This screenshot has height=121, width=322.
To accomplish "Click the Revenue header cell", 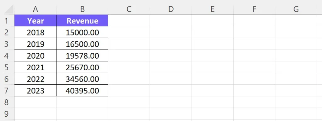I will [82, 20].
